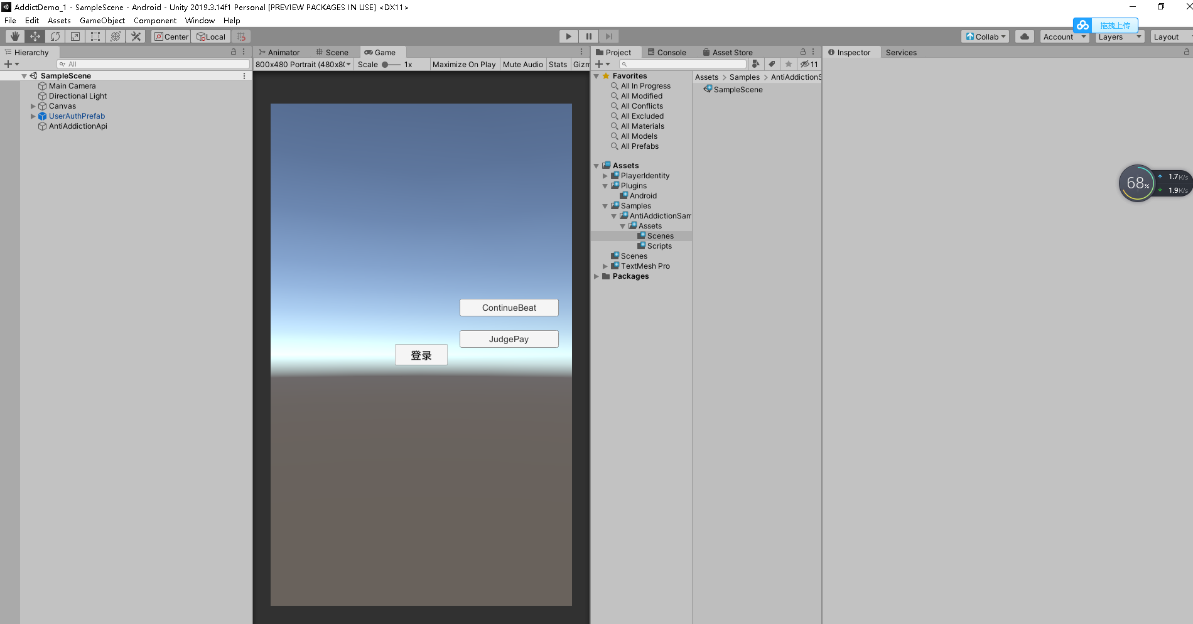1193x624 pixels.
Task: Select the Scripts folder
Action: coord(654,246)
